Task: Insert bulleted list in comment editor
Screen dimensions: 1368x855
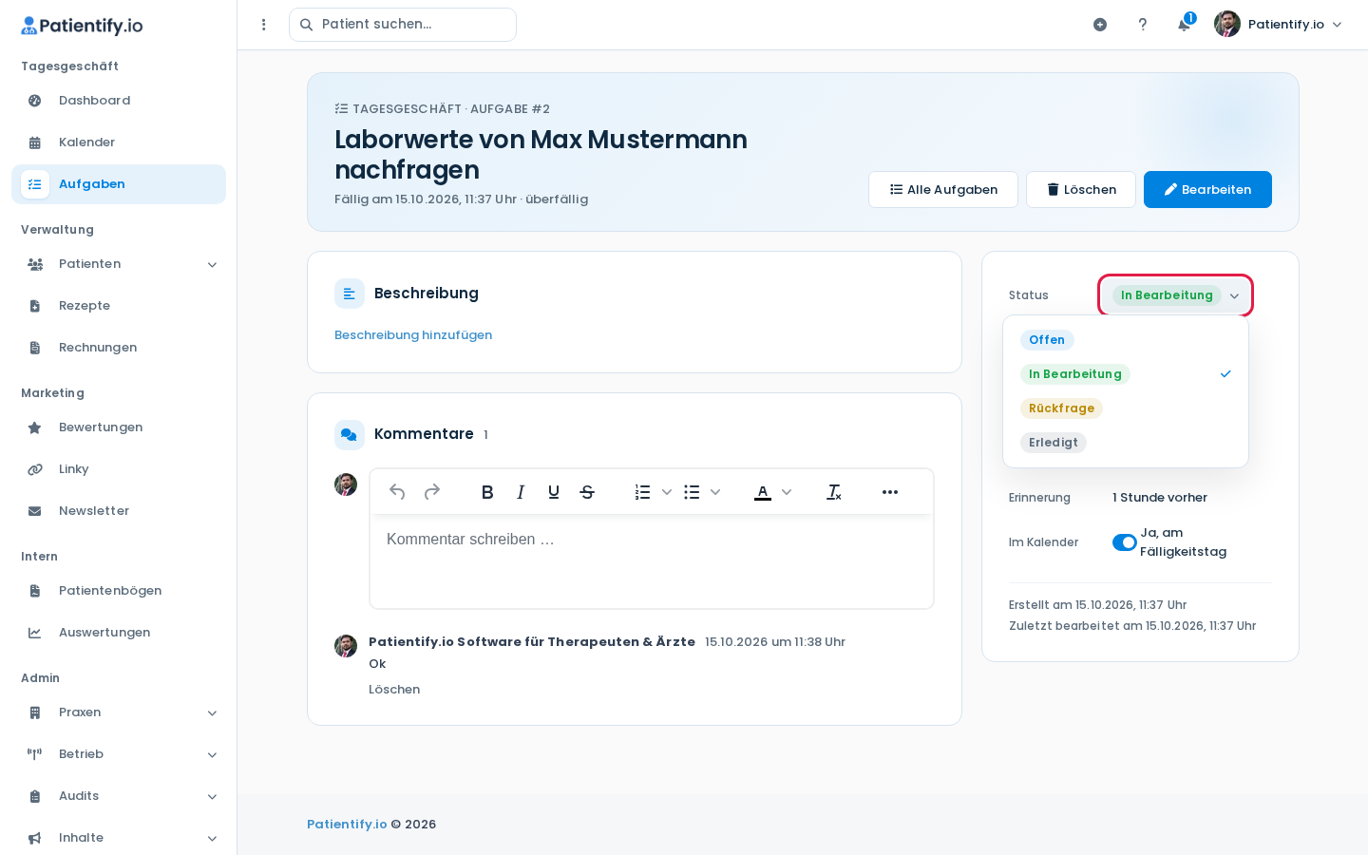Action: [x=692, y=492]
